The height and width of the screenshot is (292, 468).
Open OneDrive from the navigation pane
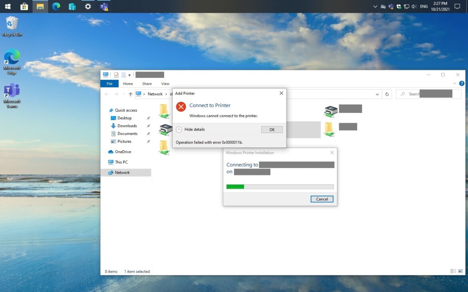coord(123,152)
